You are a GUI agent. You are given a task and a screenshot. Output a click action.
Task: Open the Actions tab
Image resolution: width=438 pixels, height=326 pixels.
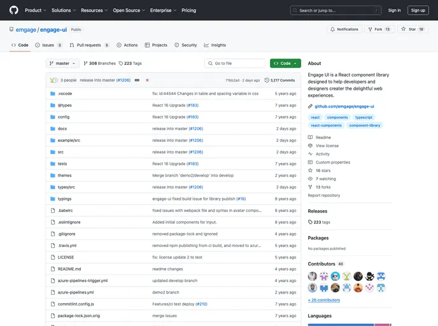click(127, 45)
